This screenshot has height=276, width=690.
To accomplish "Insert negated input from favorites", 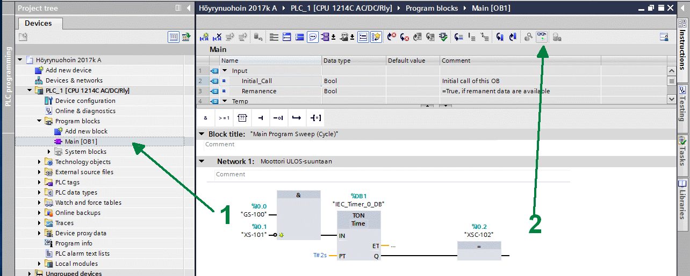I will pyautogui.click(x=278, y=117).
